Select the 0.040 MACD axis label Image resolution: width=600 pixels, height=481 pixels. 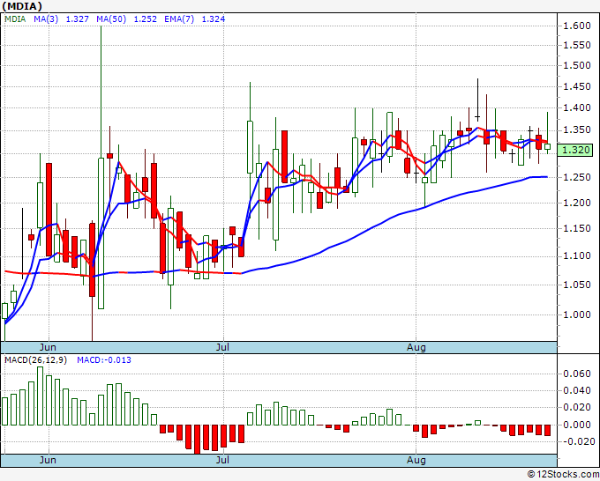click(x=577, y=390)
